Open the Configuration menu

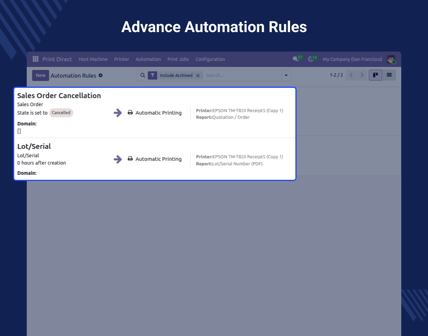pyautogui.click(x=210, y=59)
